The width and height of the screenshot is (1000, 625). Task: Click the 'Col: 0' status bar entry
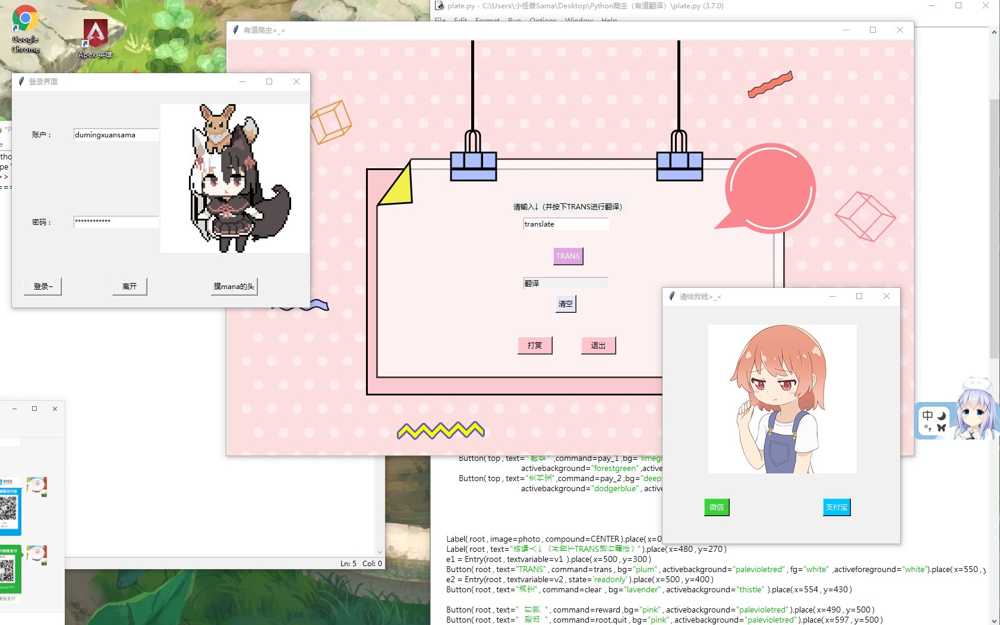[x=373, y=563]
